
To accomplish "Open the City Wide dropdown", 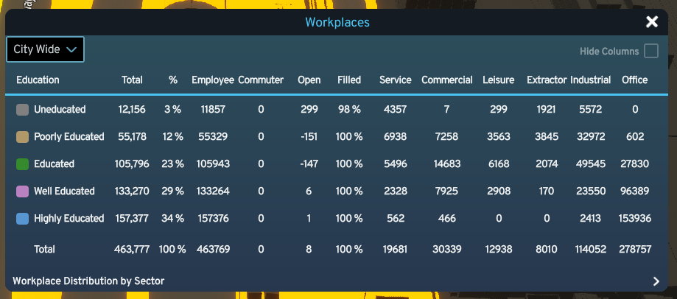I will click(46, 49).
